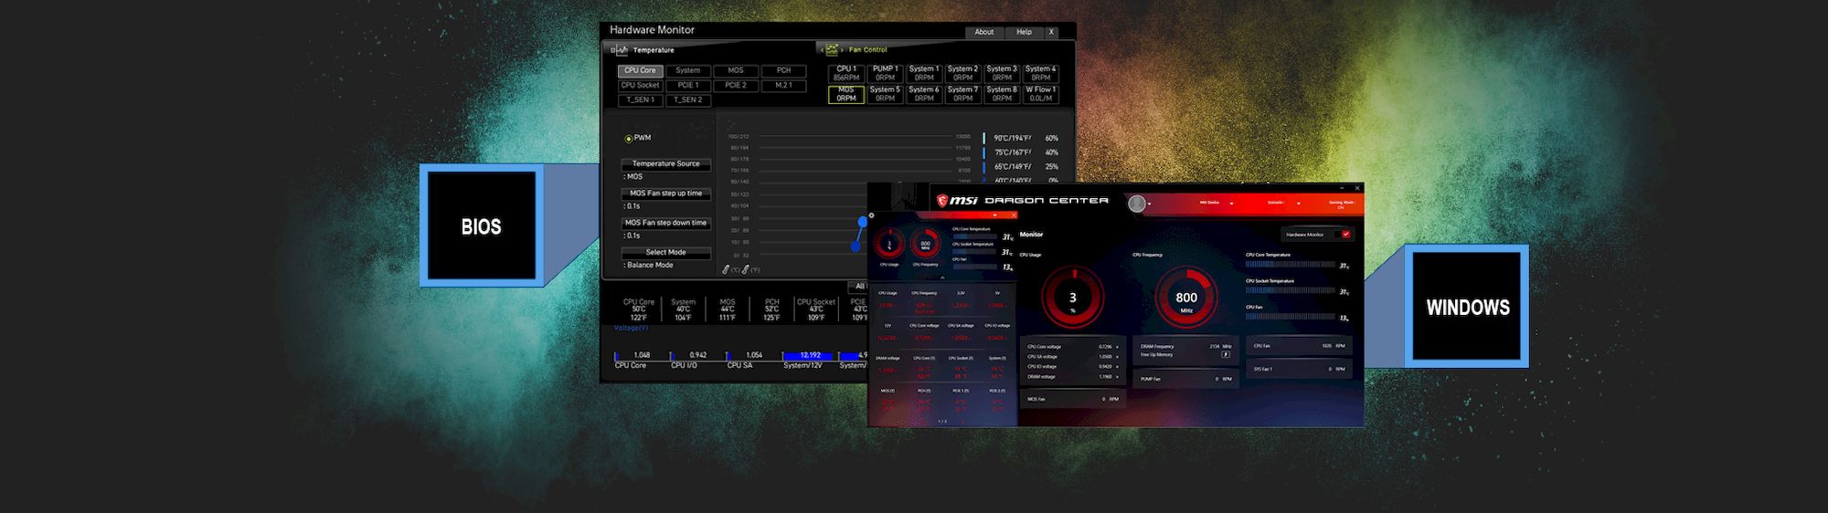Select the System temperature button
This screenshot has height=513, width=1828.
[688, 70]
